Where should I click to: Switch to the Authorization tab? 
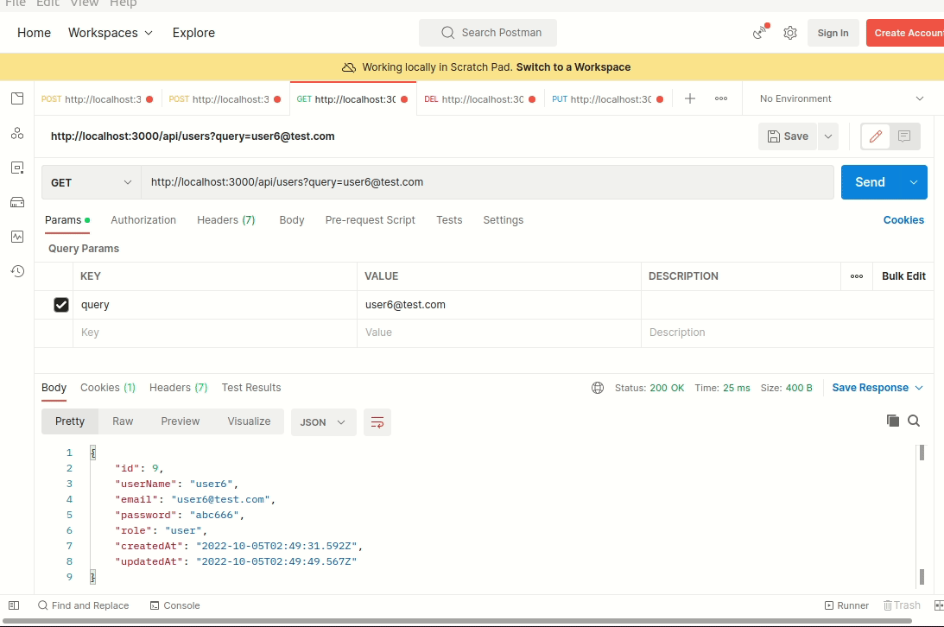click(x=143, y=220)
